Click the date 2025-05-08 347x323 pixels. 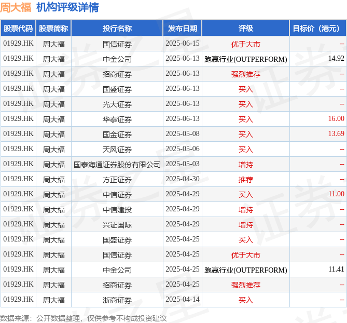click(183, 134)
